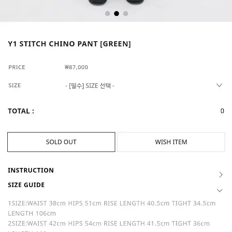
Task: Go to the first carousel image dot
Action: click(107, 13)
